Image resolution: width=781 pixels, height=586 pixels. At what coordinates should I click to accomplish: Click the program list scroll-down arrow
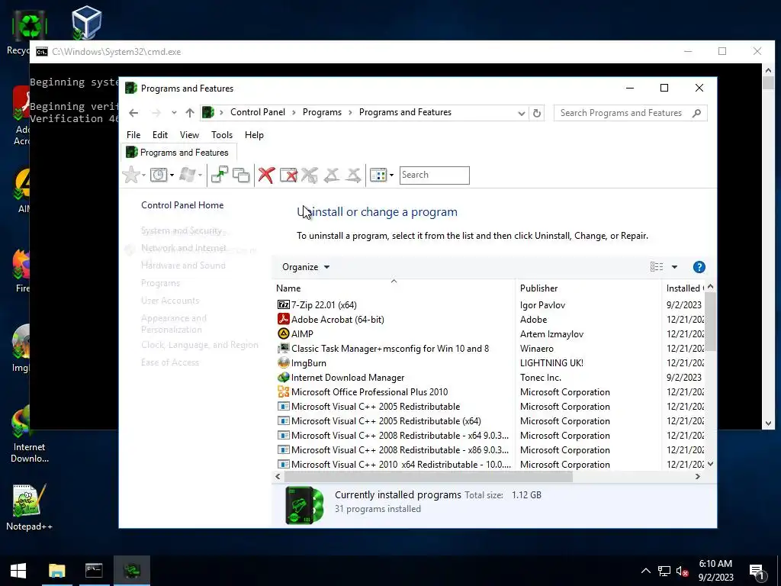(710, 464)
